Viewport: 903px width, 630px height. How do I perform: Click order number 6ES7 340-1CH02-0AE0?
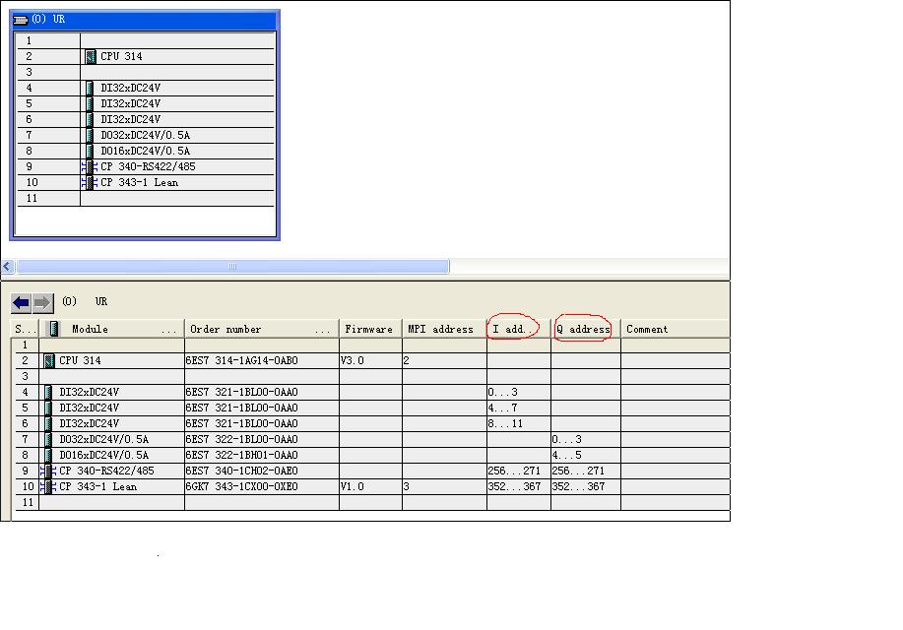click(242, 472)
